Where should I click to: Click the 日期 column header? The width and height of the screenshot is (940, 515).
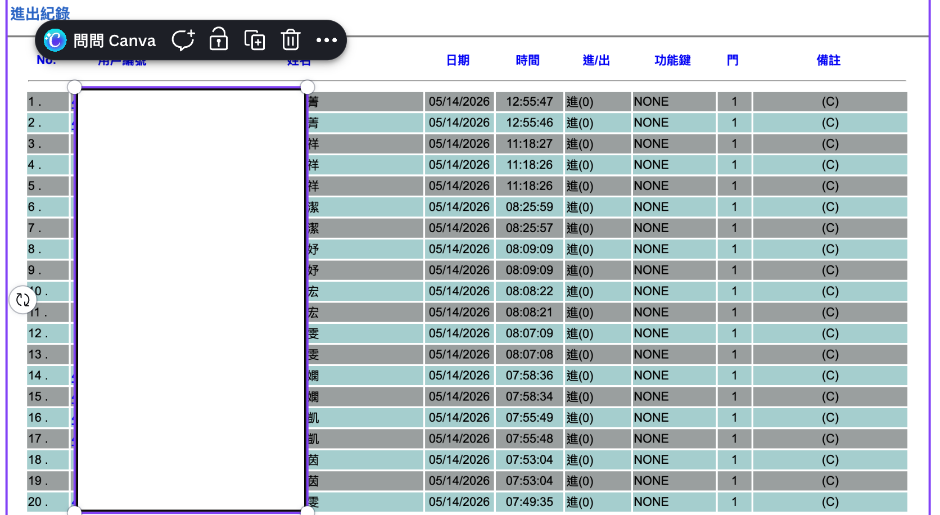point(458,60)
